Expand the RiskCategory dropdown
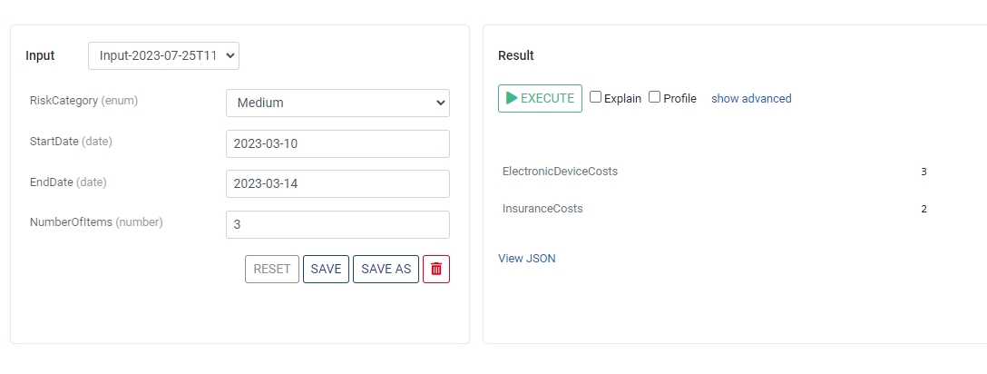The image size is (987, 374). click(x=337, y=103)
